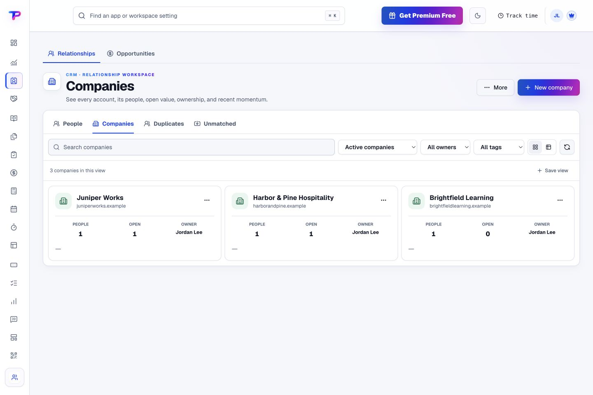Open the Brightfield Learning company name
593x395 pixels.
pyautogui.click(x=462, y=198)
